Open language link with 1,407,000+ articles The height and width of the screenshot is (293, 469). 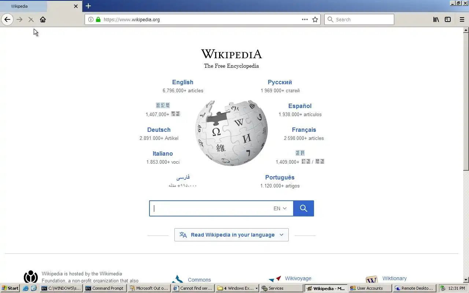(x=163, y=105)
